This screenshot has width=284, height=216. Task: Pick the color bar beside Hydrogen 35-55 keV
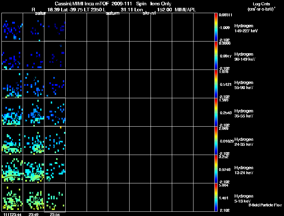click(x=216, y=112)
